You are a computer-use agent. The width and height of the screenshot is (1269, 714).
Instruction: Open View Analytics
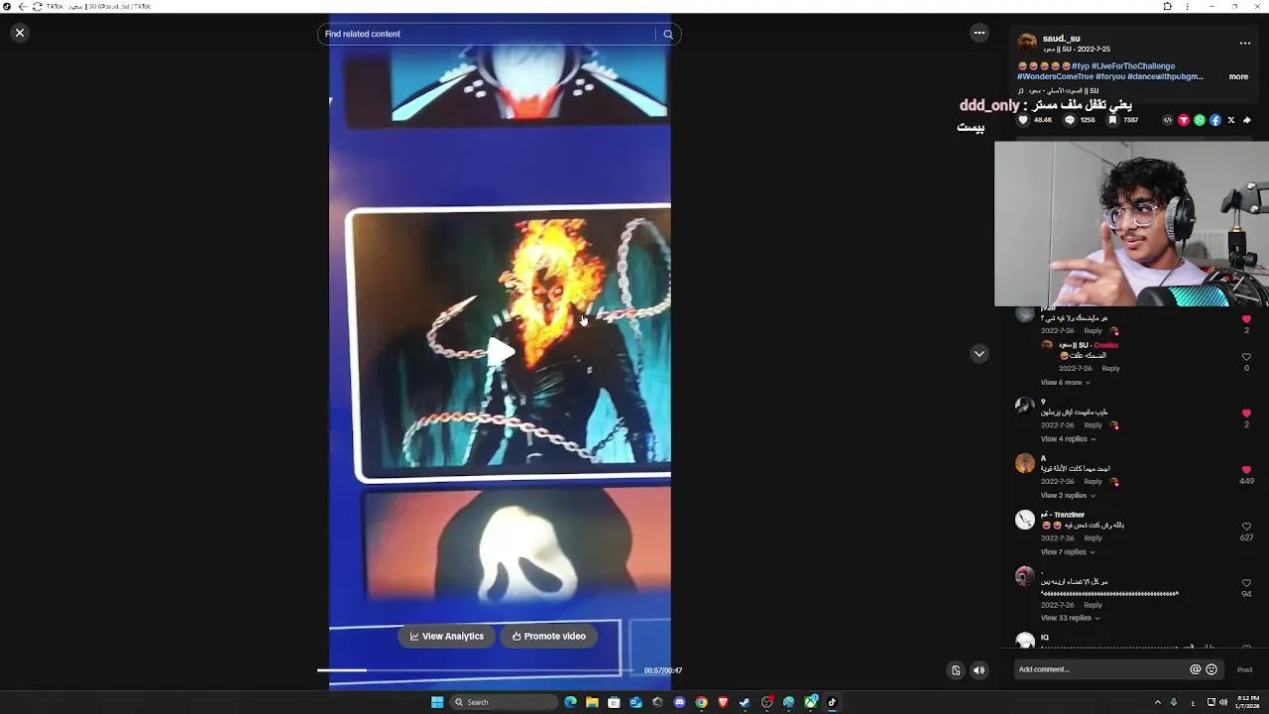(x=447, y=637)
